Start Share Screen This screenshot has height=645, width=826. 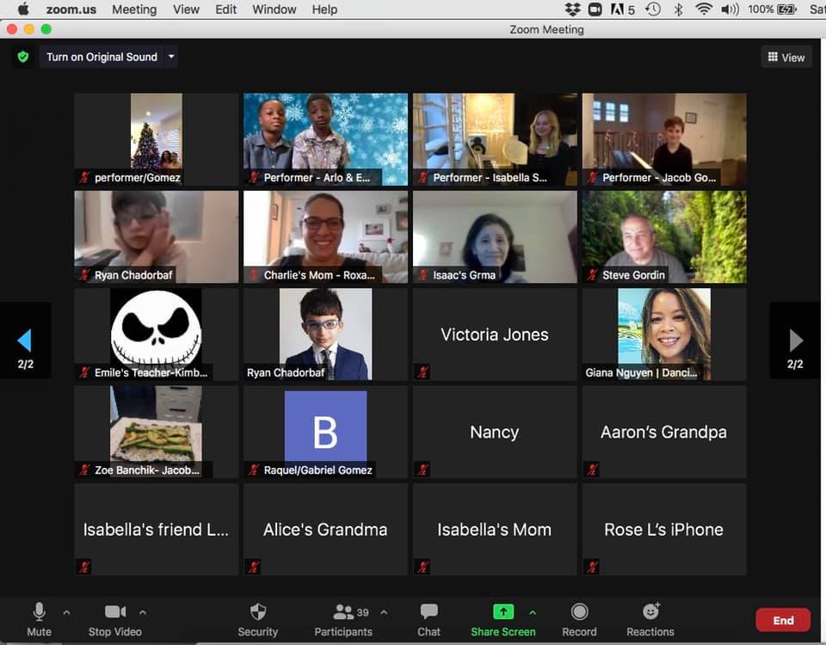(502, 619)
